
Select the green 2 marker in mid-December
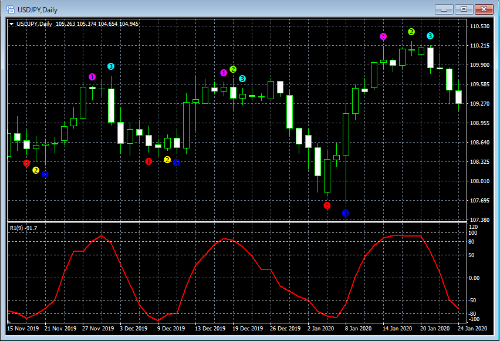click(x=233, y=69)
